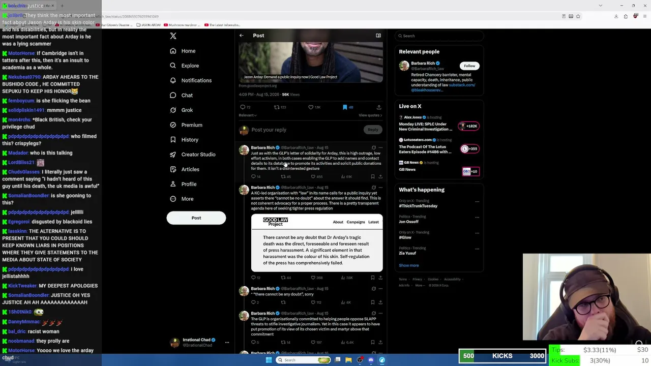Click the X search box
This screenshot has width=651, height=366.
pyautogui.click(x=439, y=36)
